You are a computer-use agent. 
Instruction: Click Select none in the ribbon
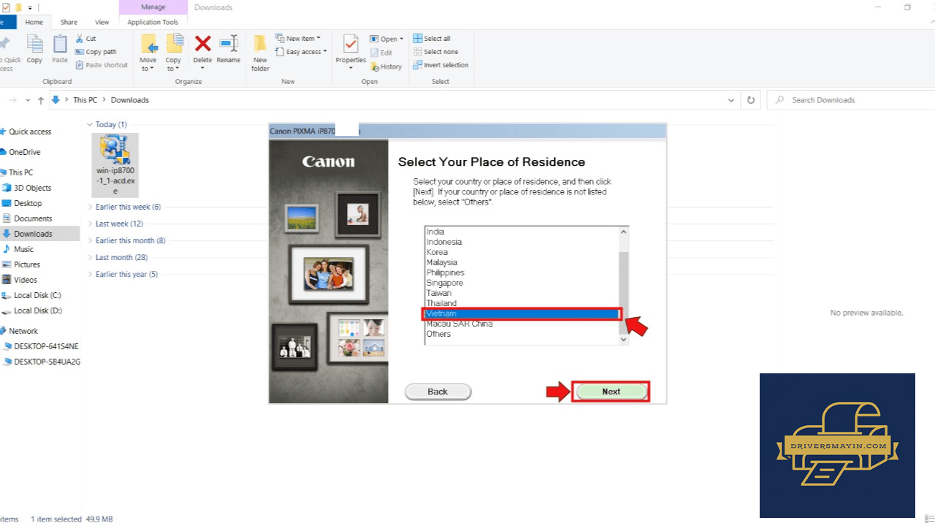pos(435,52)
